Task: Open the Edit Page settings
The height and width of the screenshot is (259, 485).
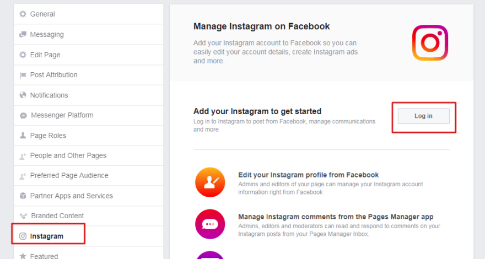Action: 89,55
